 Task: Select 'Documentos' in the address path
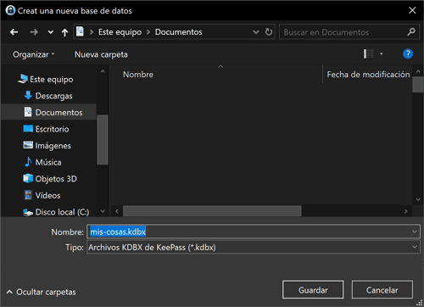tap(178, 32)
